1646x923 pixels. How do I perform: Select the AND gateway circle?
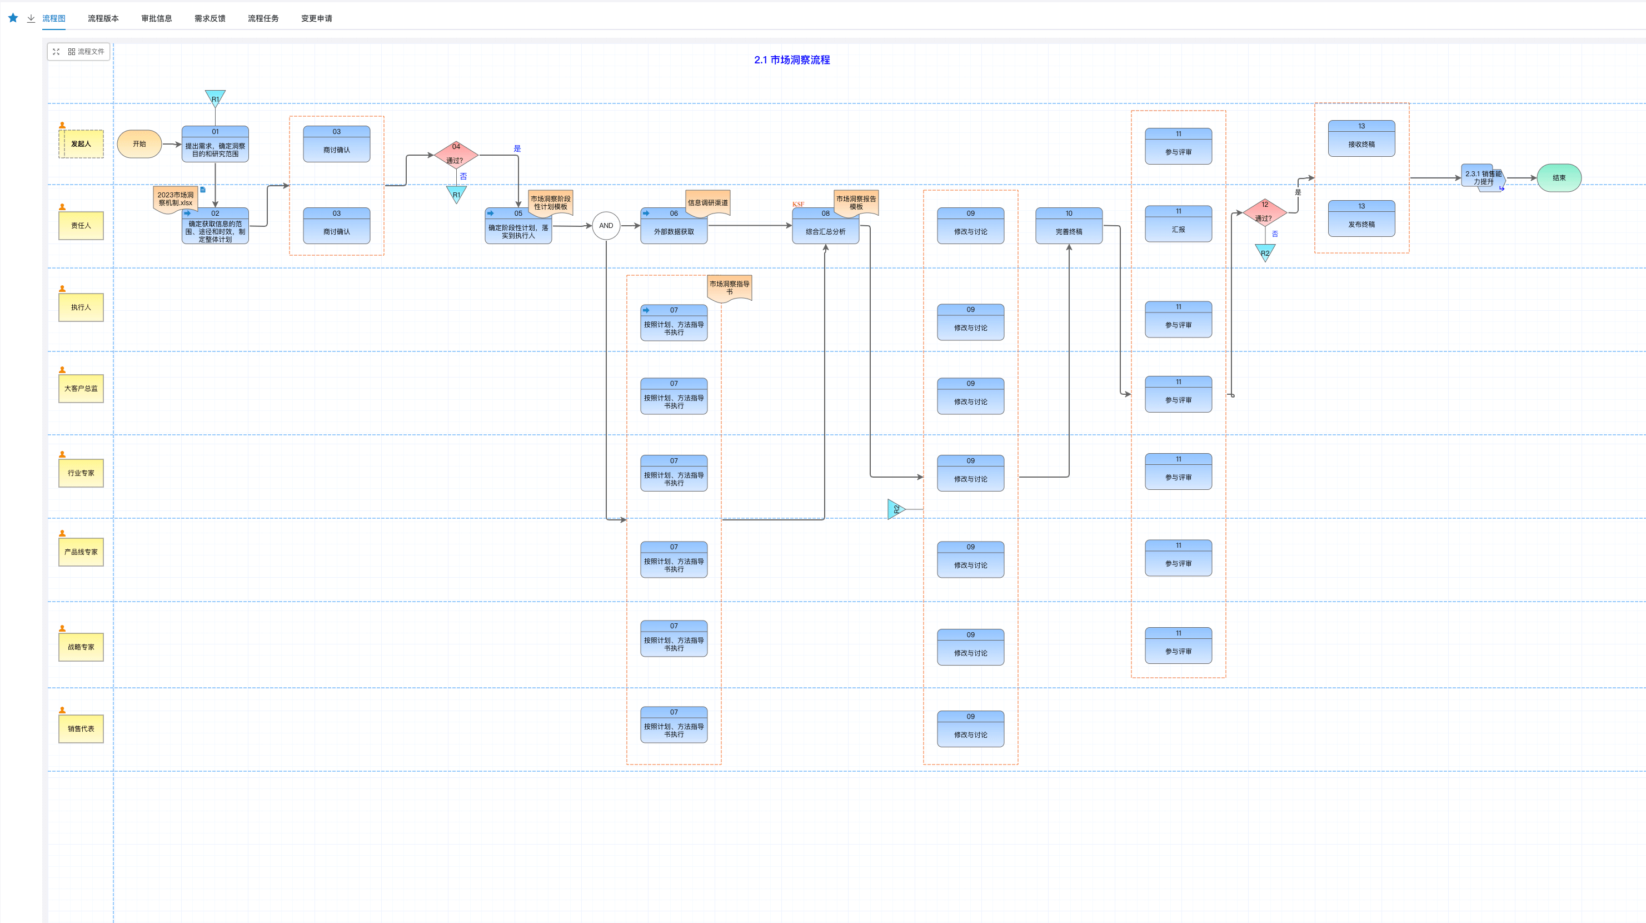pyautogui.click(x=606, y=226)
